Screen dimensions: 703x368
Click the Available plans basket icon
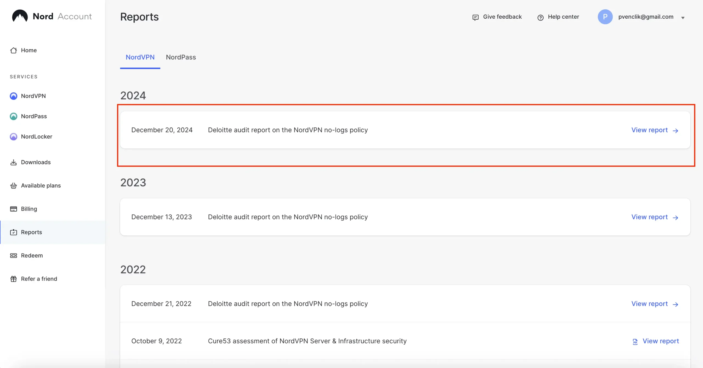pos(13,186)
